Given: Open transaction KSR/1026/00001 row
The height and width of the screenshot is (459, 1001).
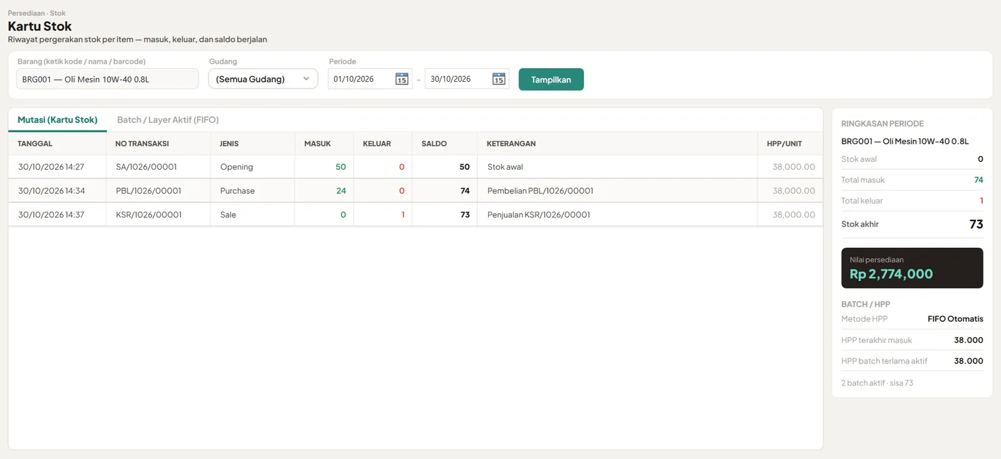Looking at the screenshot, I should (x=415, y=214).
